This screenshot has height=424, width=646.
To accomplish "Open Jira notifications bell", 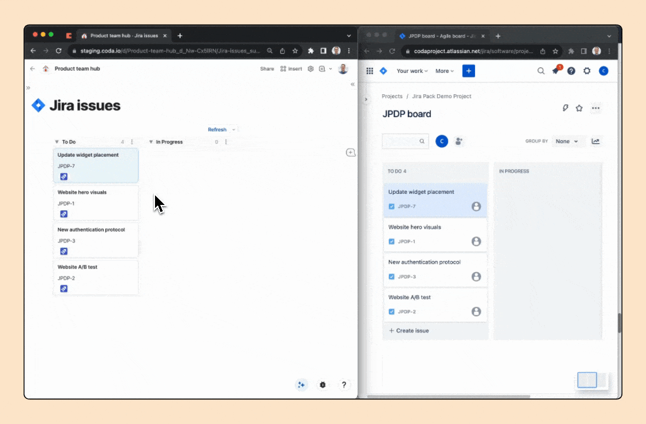I will (556, 71).
